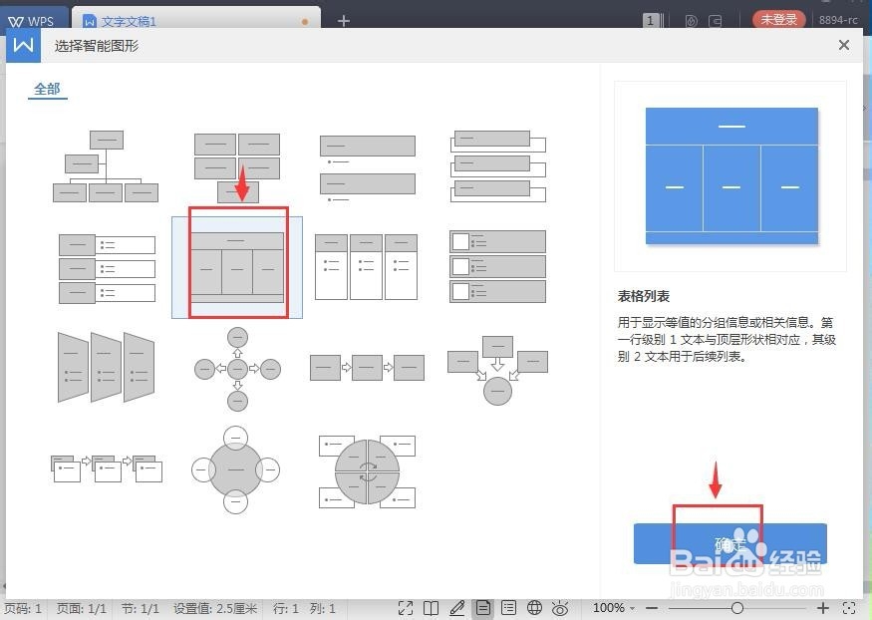Viewport: 872px width, 620px height.
Task: Select the cycle matrix thumbnail
Action: pyautogui.click(x=367, y=471)
